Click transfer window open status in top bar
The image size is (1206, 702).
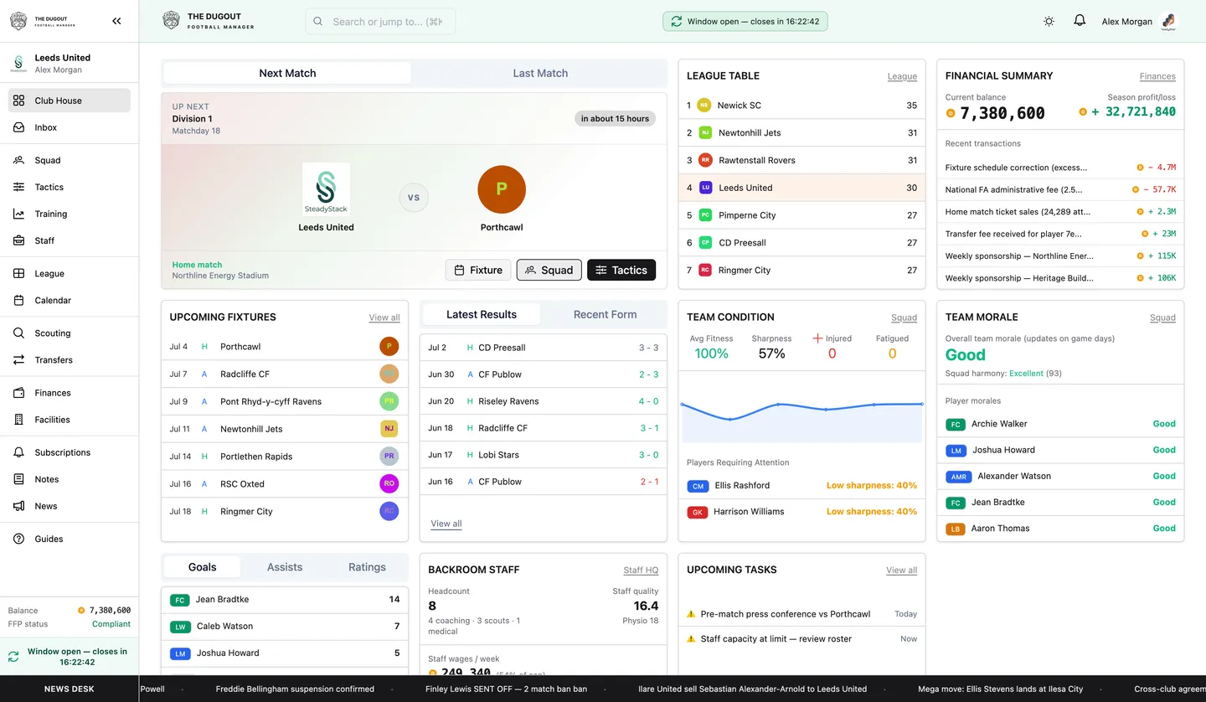click(745, 22)
